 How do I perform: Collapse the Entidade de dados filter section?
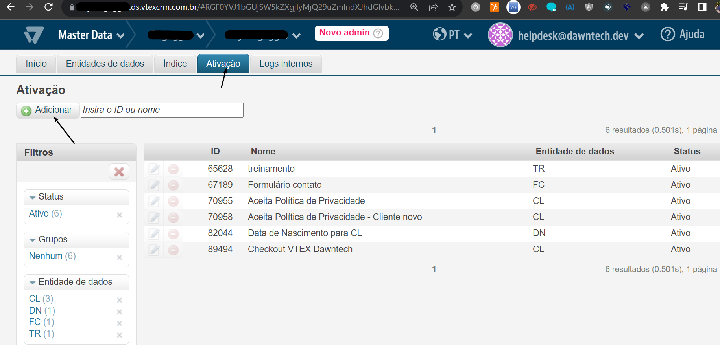click(32, 283)
